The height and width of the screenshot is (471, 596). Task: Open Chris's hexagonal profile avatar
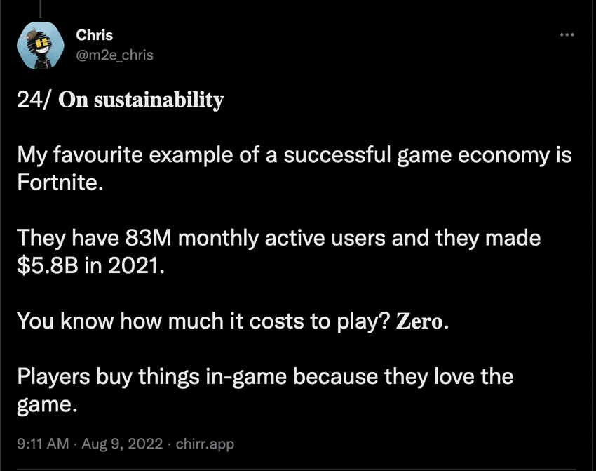tap(41, 46)
